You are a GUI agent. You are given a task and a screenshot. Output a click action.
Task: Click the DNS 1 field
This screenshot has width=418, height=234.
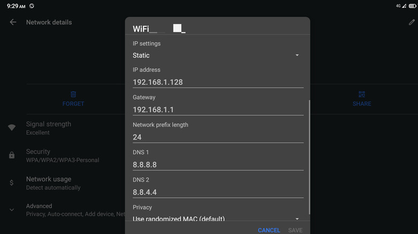tap(218, 165)
